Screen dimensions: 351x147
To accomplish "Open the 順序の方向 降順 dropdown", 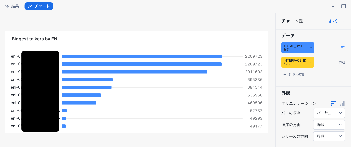I will pyautogui.click(x=329, y=125).
